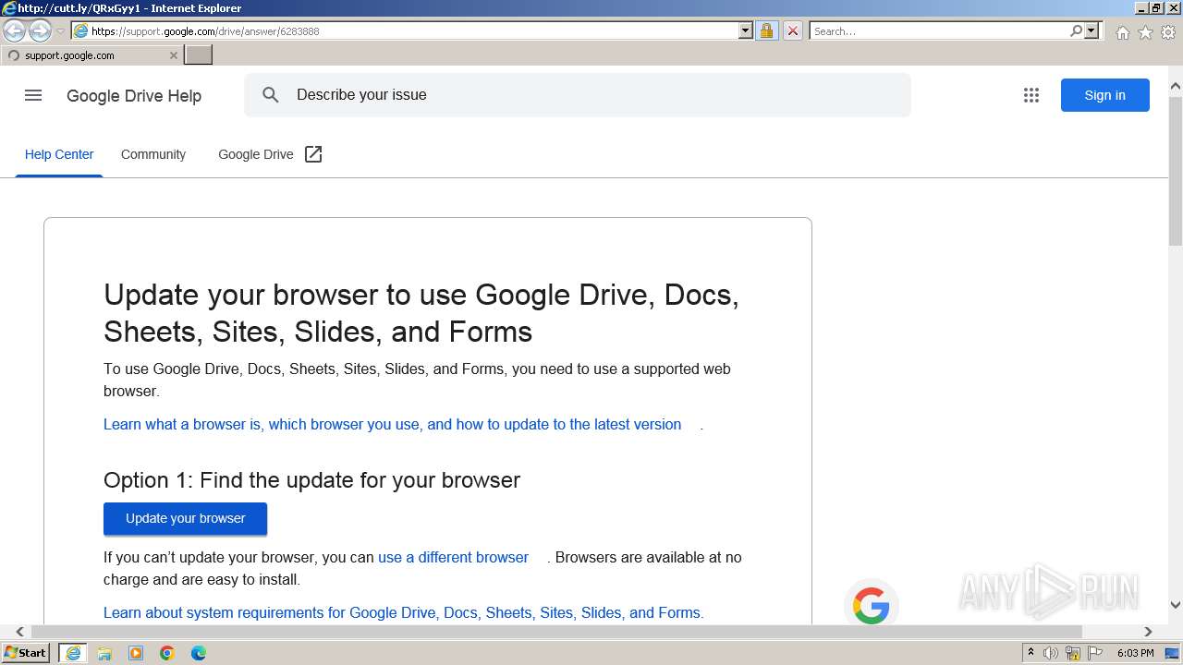Open 'Learn about system requirements' link

[404, 613]
